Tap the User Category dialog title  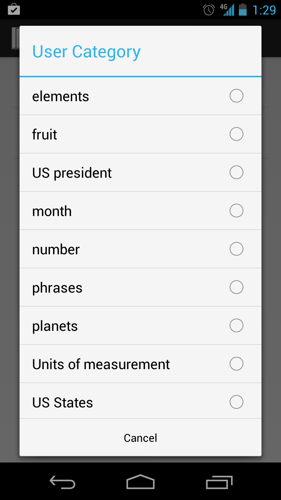point(86,52)
